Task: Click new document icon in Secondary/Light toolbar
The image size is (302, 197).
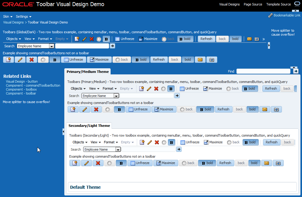Action: [142, 142]
